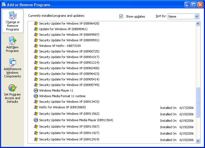The height and width of the screenshot is (148, 205).
Task: Click icon beside Security Update KB900725
Action: coord(36,51)
